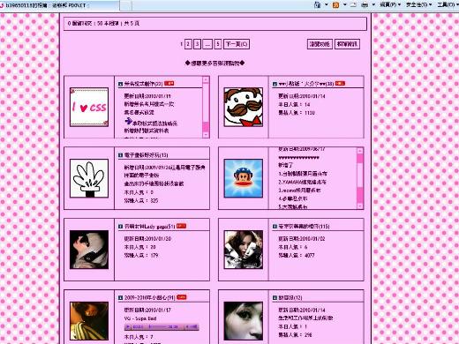459x344 pixels.
Task: Open the 2009~2010 album thumbnail
Action: 89,321
